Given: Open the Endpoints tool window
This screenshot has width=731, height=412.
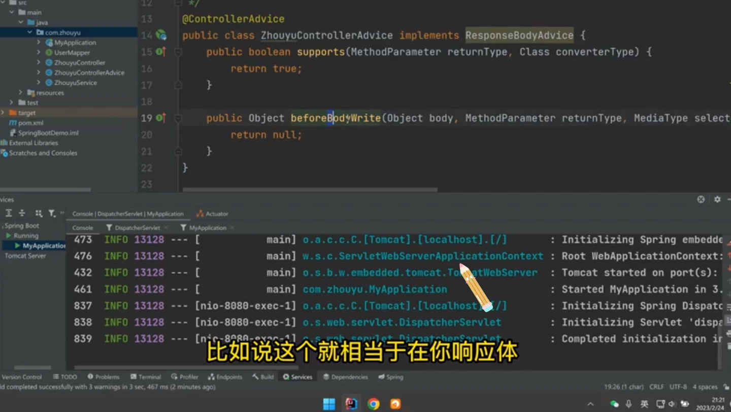Looking at the screenshot, I should pos(225,377).
